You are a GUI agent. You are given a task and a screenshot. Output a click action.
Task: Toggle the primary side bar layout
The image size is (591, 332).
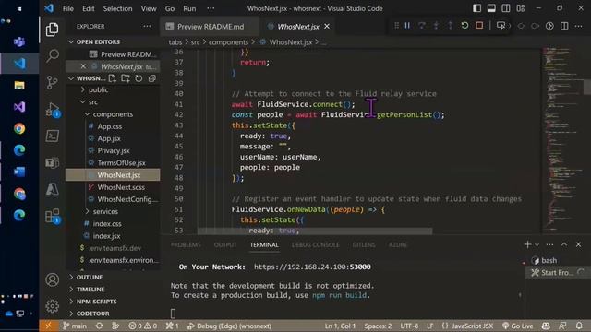[x=476, y=8]
